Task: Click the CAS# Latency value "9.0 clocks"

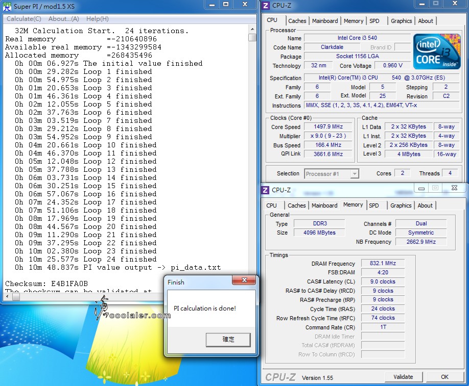Action: click(383, 281)
